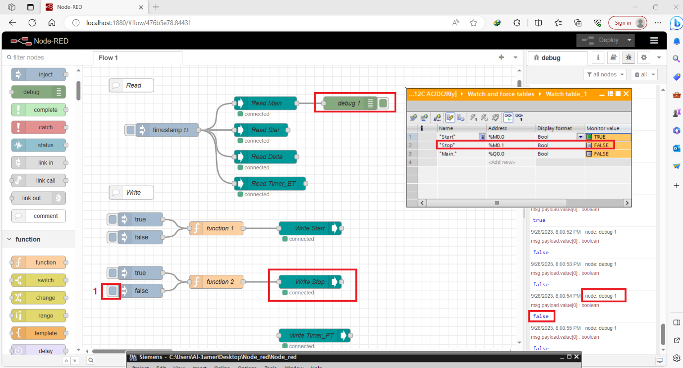The width and height of the screenshot is (683, 368).
Task: Select the switch node in the function palette
Action: click(39, 280)
